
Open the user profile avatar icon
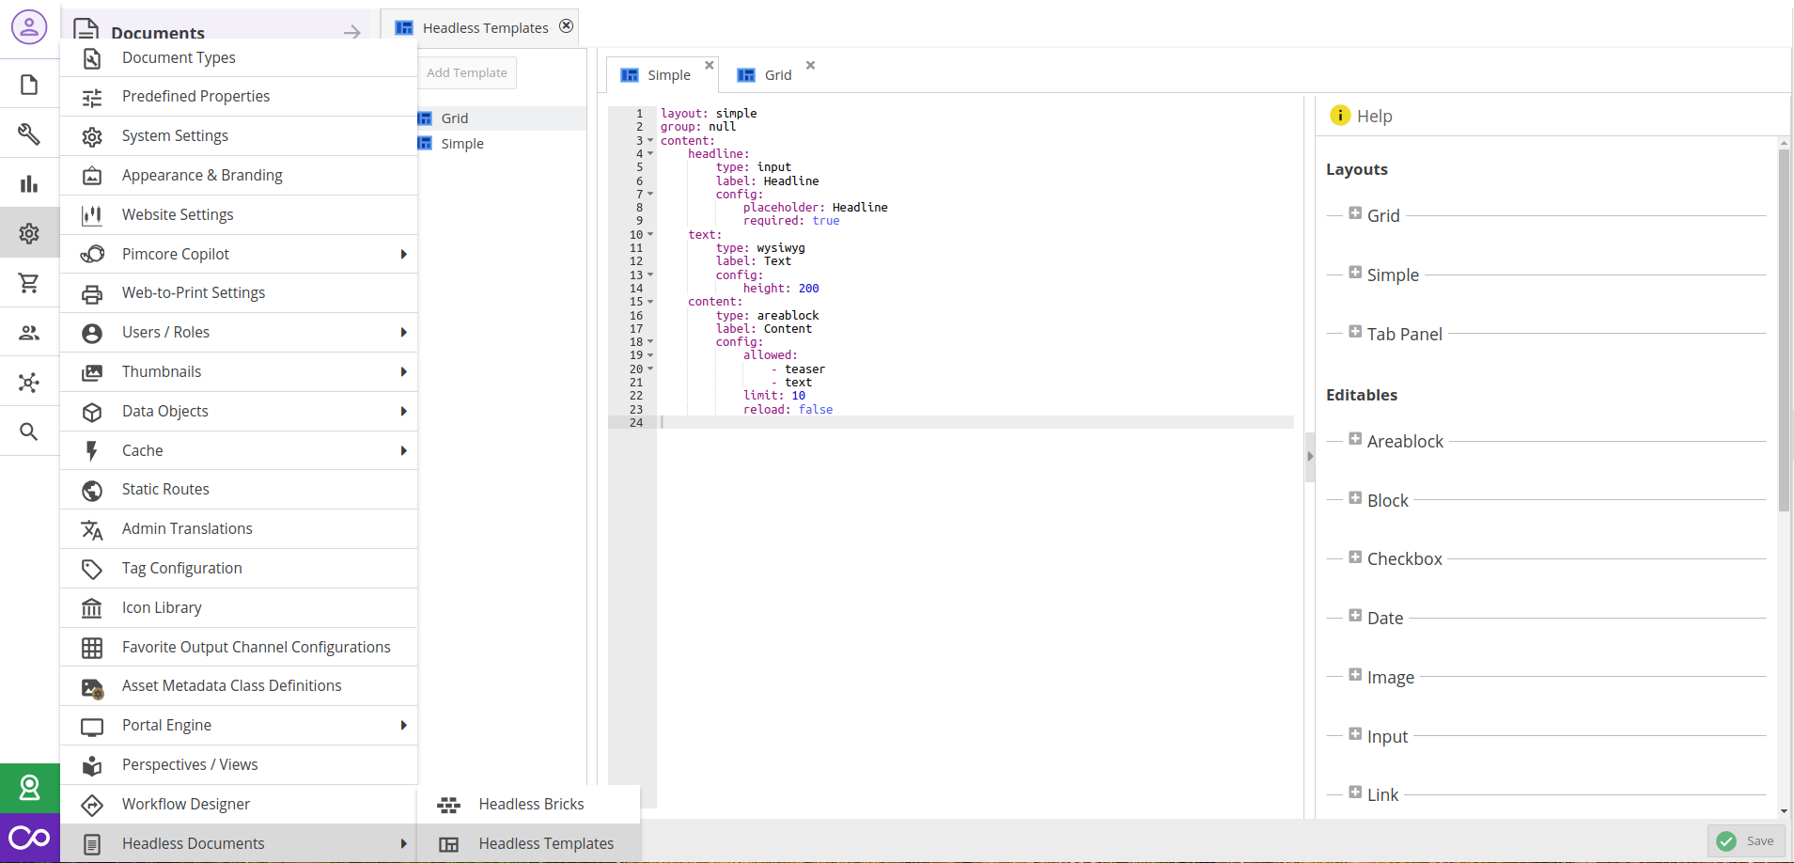coord(29,27)
